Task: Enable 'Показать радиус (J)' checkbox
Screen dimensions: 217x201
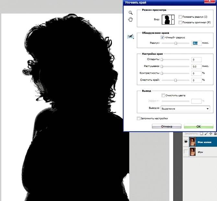Action: tap(180, 17)
